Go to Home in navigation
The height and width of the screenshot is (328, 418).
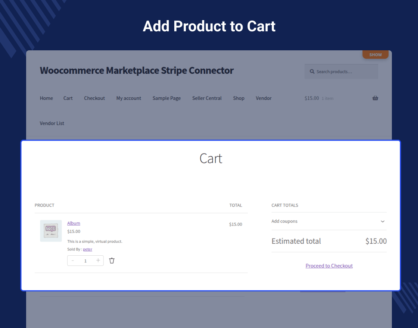[46, 98]
